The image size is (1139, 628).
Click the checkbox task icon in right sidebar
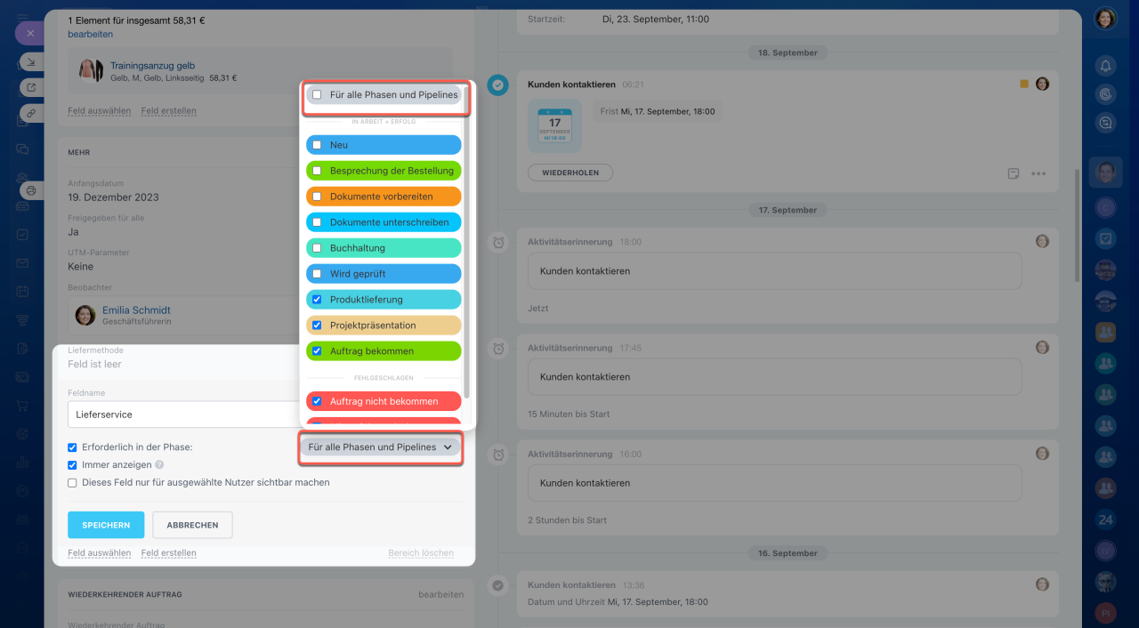coord(1105,238)
